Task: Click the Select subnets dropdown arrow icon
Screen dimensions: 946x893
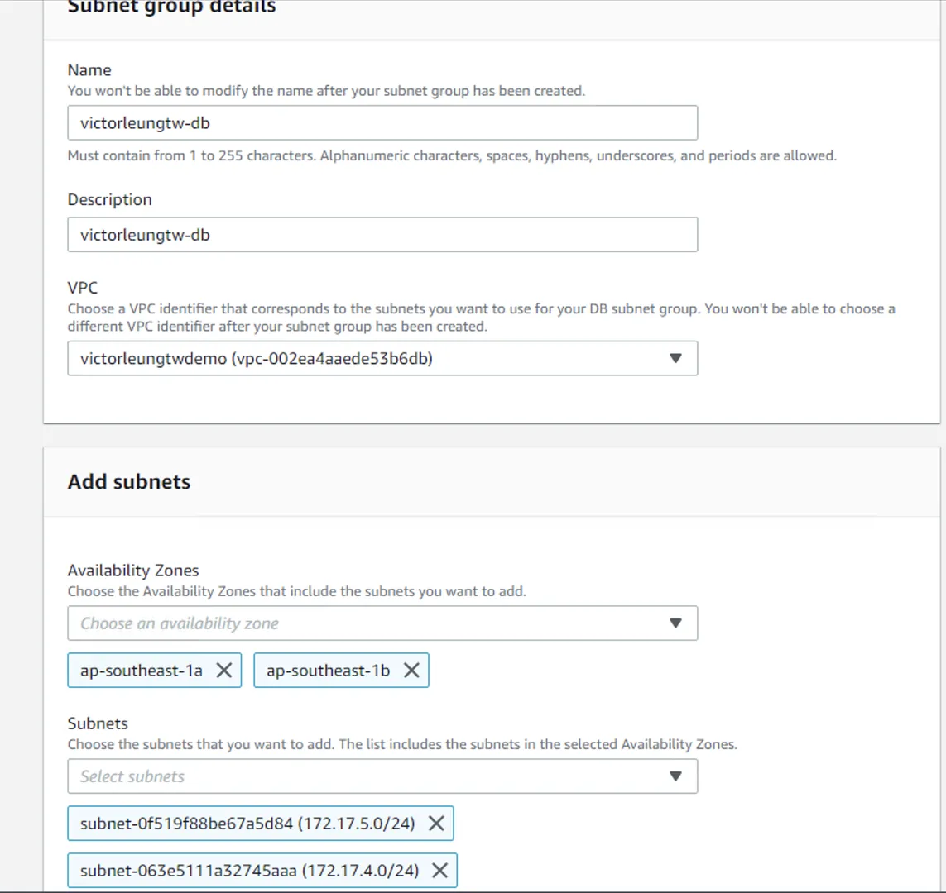Action: (675, 776)
